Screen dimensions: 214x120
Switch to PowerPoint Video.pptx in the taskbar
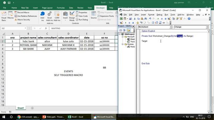point(53,117)
